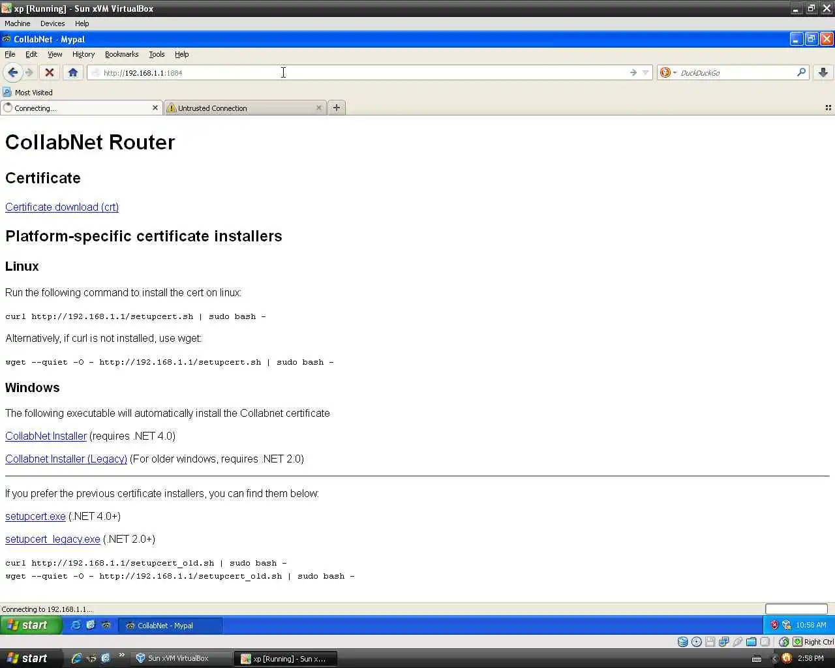Open the Bookmarks menu
The image size is (835, 668).
coord(121,54)
